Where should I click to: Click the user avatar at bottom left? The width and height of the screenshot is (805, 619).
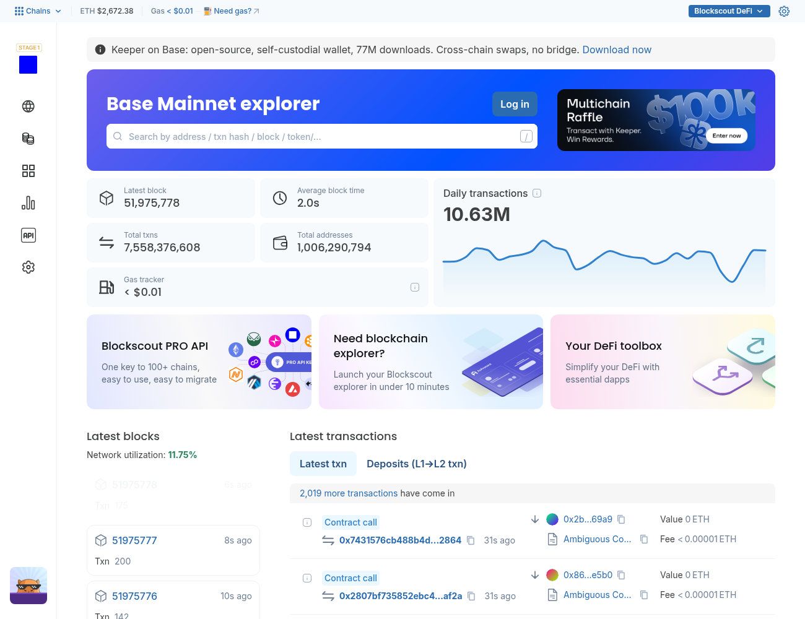pos(28,586)
